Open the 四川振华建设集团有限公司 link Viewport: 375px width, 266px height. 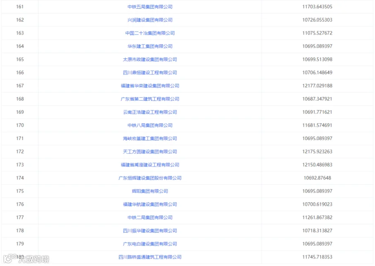click(x=150, y=231)
